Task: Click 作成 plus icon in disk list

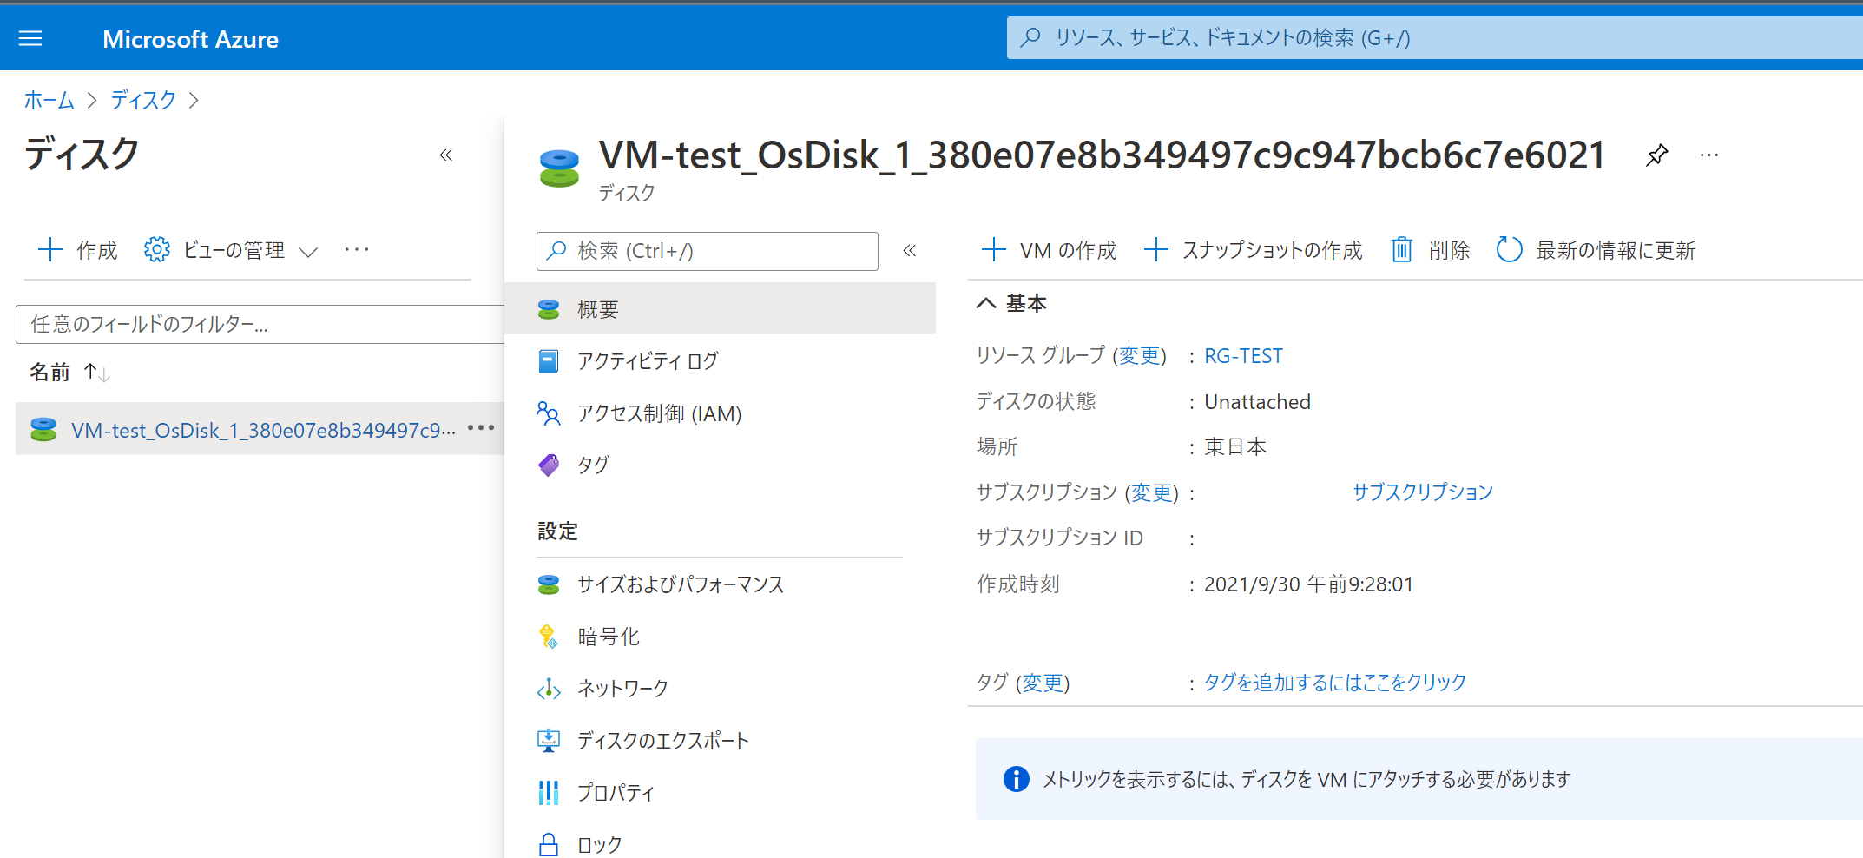Action: (x=50, y=250)
